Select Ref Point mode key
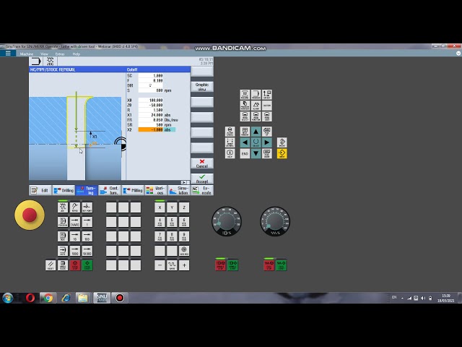The width and height of the screenshot is (462, 347). [x=87, y=207]
